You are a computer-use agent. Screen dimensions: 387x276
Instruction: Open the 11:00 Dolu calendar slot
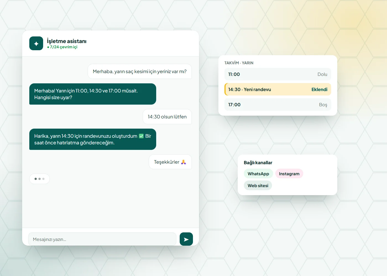[278, 74]
